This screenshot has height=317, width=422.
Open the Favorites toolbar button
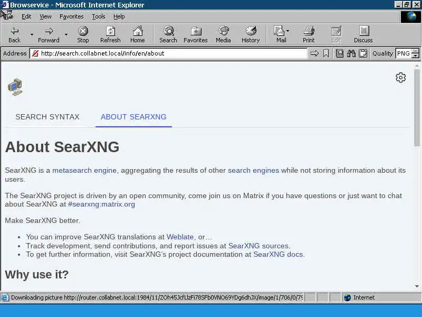[x=196, y=34]
